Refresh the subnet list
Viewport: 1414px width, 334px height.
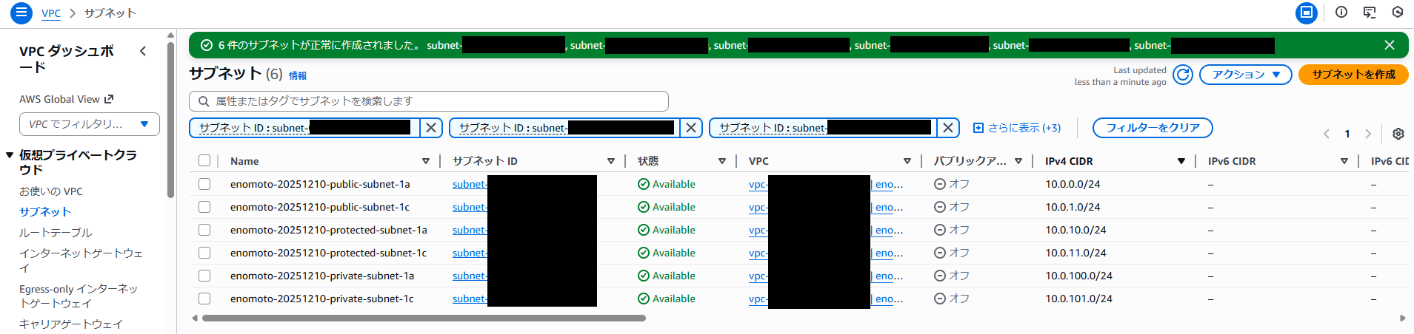coord(1183,75)
